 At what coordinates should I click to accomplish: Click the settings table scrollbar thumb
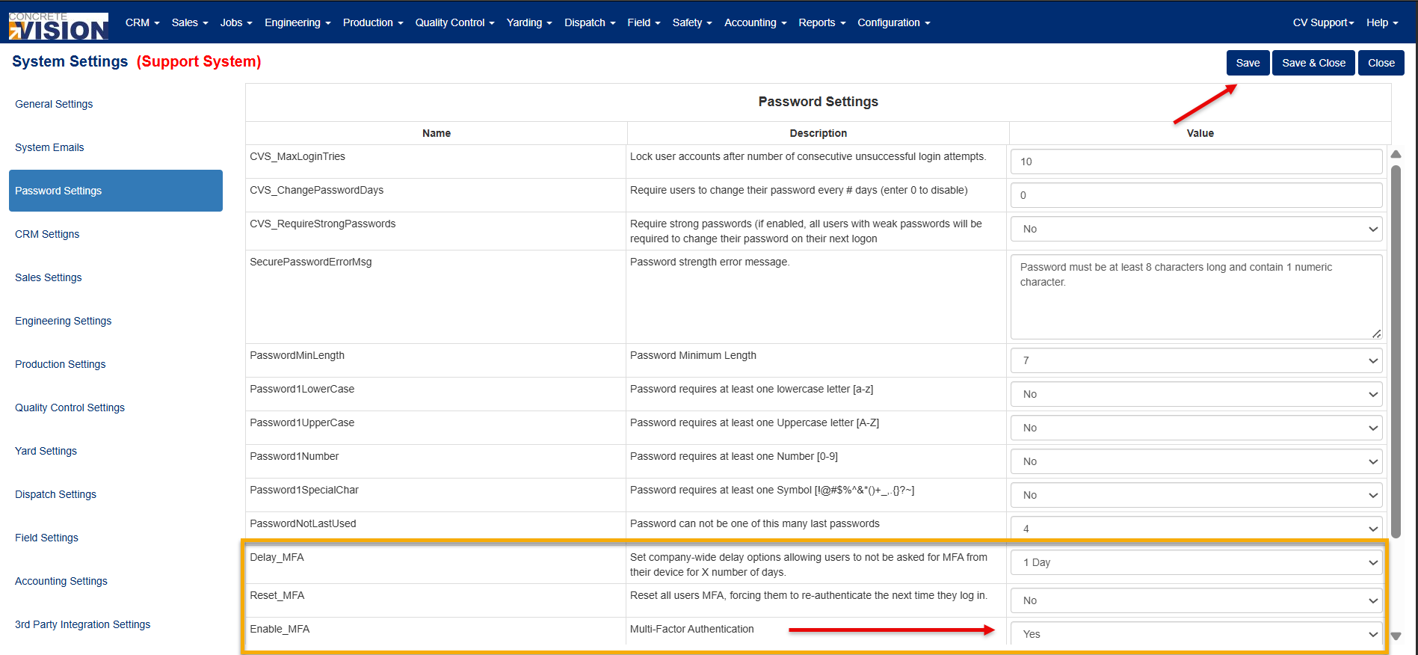1396,351
